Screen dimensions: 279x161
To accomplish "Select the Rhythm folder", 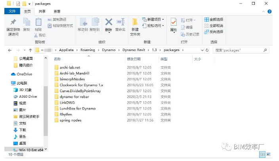I will click(66, 114).
